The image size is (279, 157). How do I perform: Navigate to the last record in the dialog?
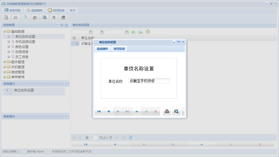pyautogui.click(x=127, y=111)
